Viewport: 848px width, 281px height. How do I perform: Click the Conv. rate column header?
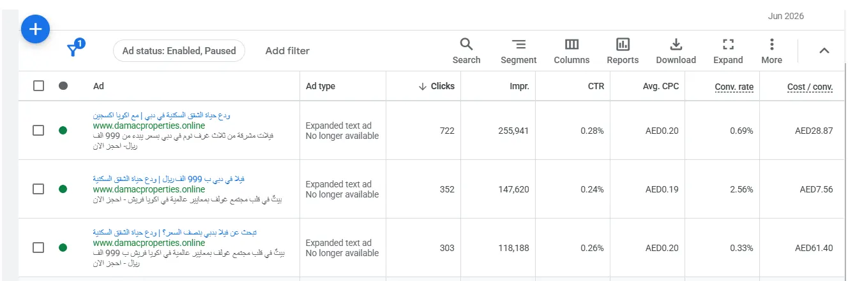tap(734, 87)
